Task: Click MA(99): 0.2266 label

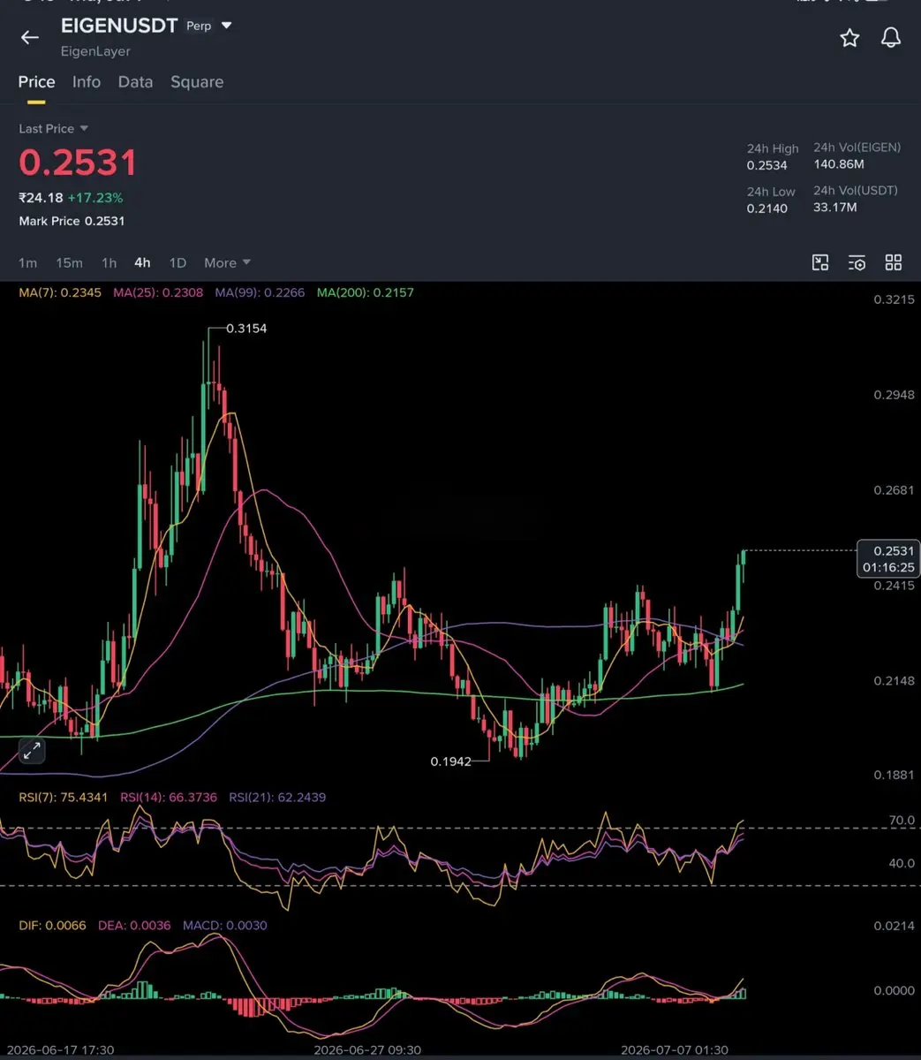Action: coord(260,292)
